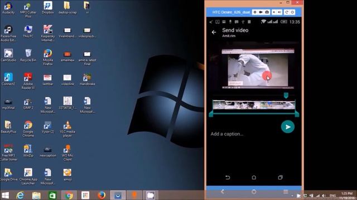Click Vysor bottom bar menu icon
This screenshot has width=357, height=200.
(x=286, y=192)
